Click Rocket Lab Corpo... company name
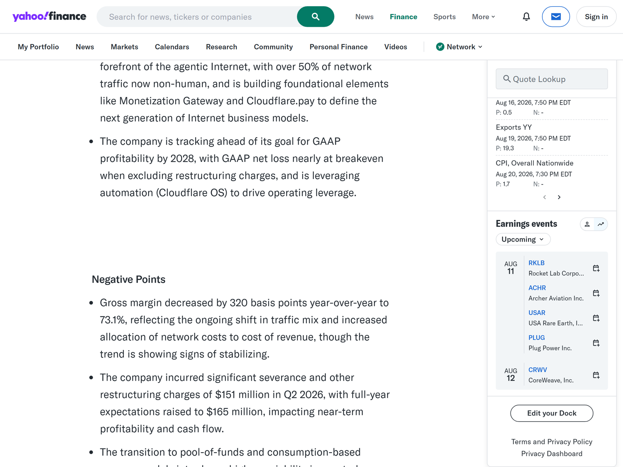This screenshot has width=623, height=467. [x=556, y=274]
